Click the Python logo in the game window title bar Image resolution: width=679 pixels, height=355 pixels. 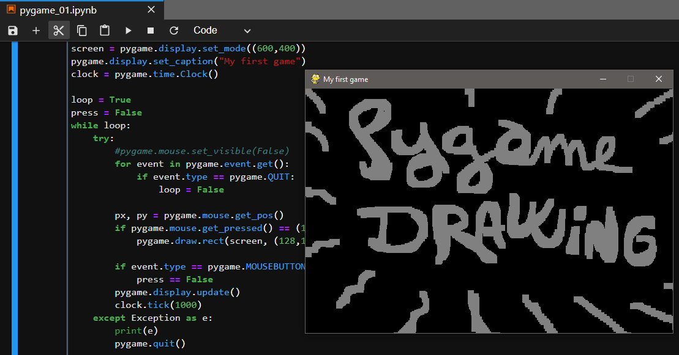coord(315,79)
